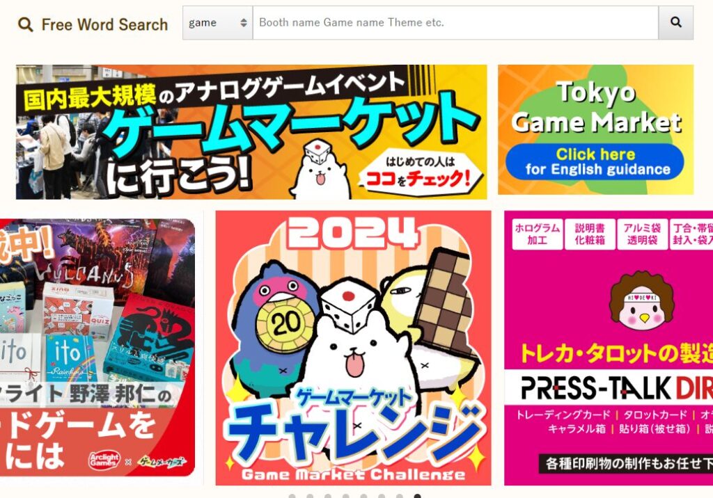
Task: Click the 説明書 化粧箱 tag on pink ad
Action: (x=590, y=234)
